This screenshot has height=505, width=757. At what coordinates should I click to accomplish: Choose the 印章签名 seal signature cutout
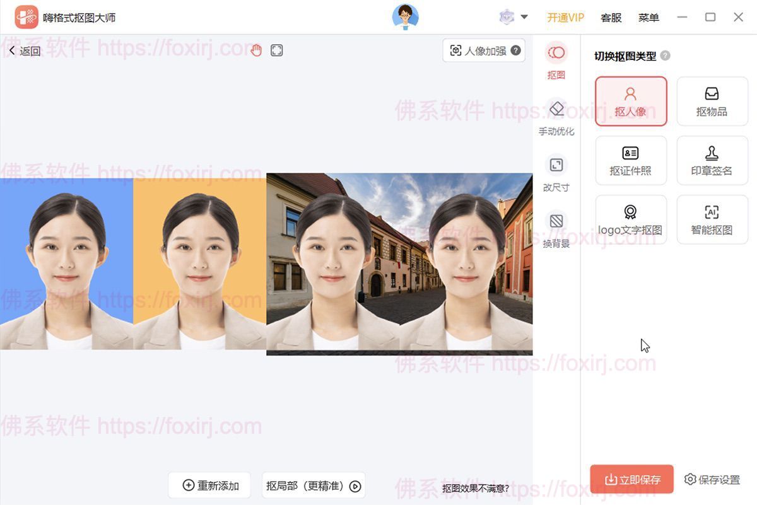[712, 160]
